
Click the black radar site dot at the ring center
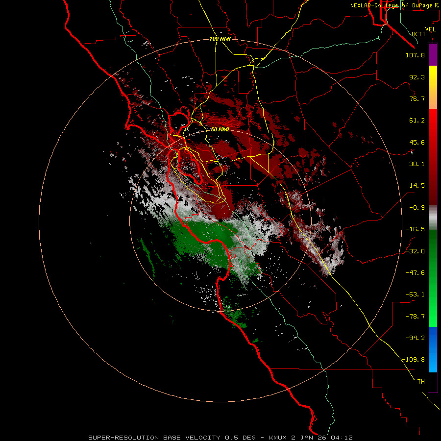pos(221,221)
